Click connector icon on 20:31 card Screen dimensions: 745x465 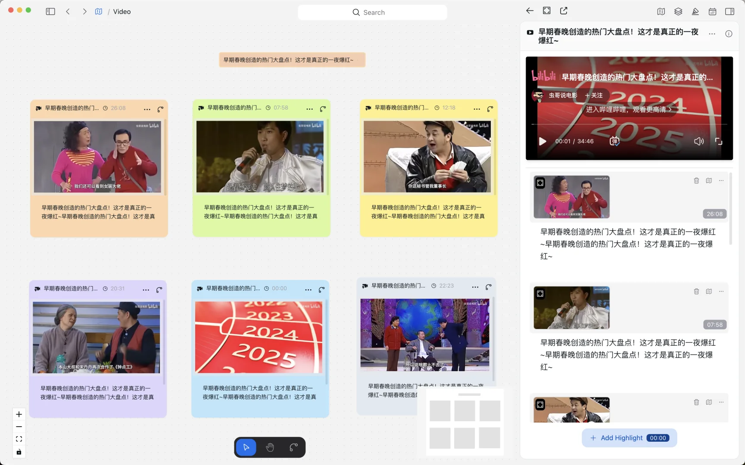159,290
